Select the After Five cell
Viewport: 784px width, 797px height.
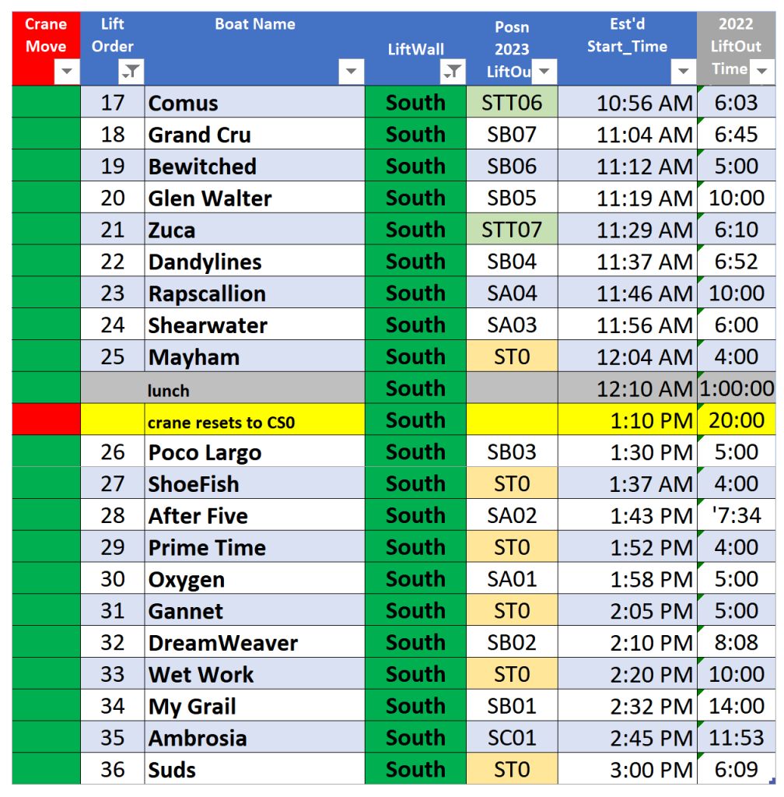(254, 515)
